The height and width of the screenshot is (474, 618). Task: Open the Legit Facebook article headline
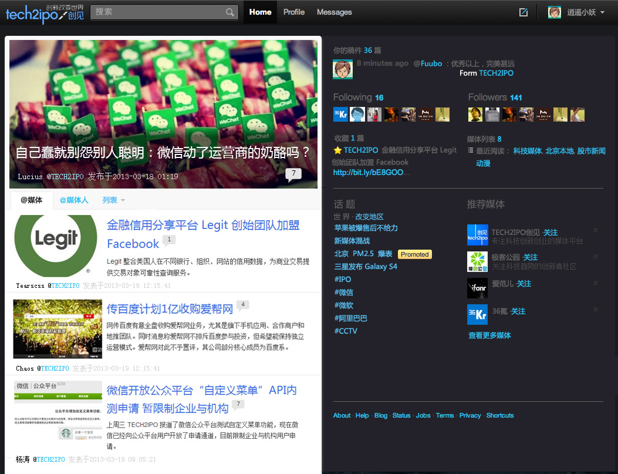203,234
